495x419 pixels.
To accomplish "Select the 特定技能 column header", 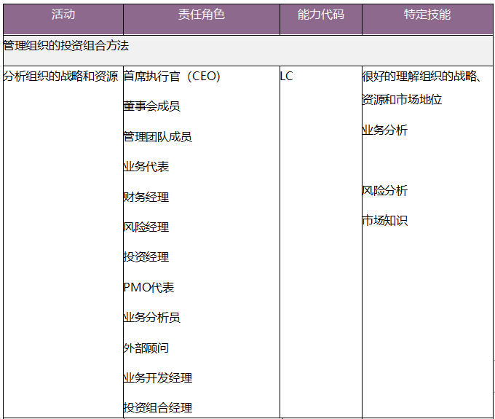I will [x=427, y=15].
